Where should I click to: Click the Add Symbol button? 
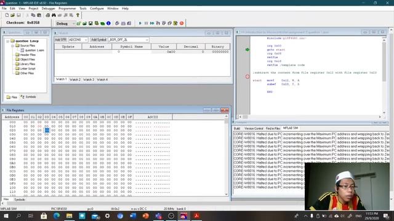coord(98,40)
